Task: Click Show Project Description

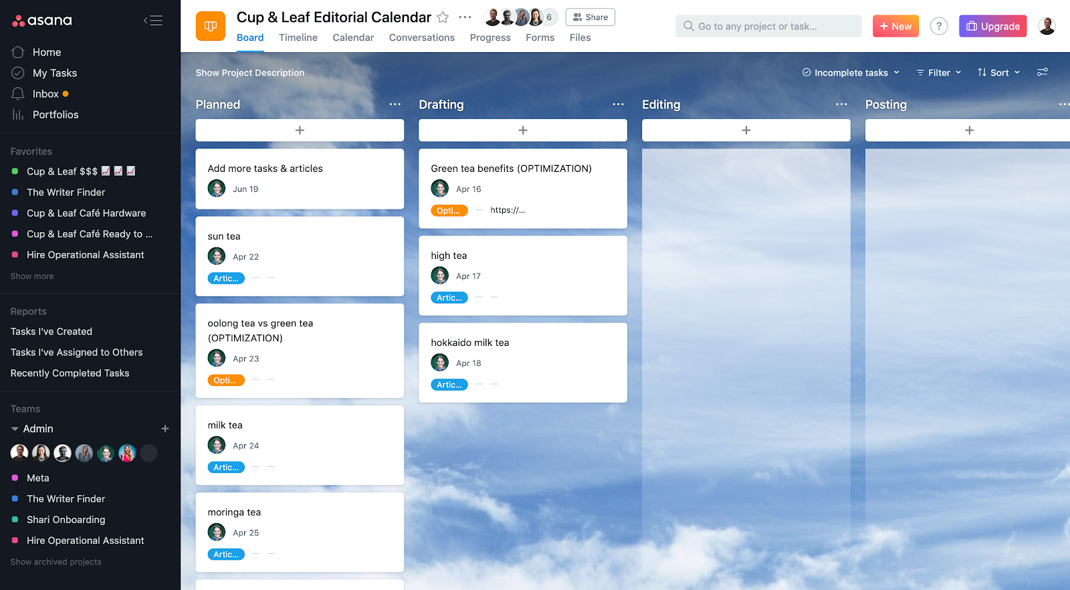Action: click(250, 73)
